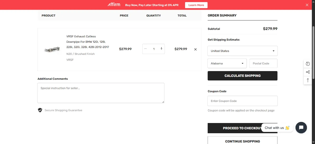Image resolution: width=315 pixels, height=144 pixels.
Task: Click Proceed to Checkout
Action: (x=243, y=128)
